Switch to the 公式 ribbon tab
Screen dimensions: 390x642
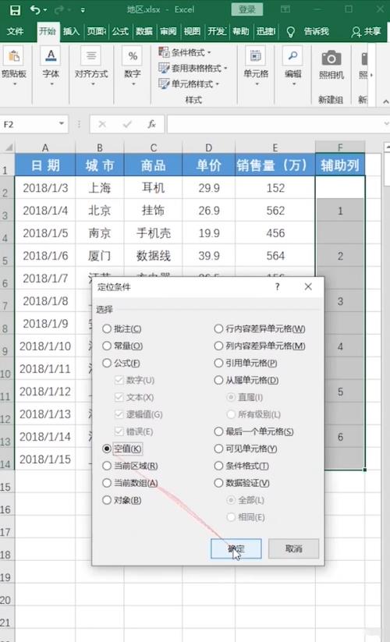(120, 31)
